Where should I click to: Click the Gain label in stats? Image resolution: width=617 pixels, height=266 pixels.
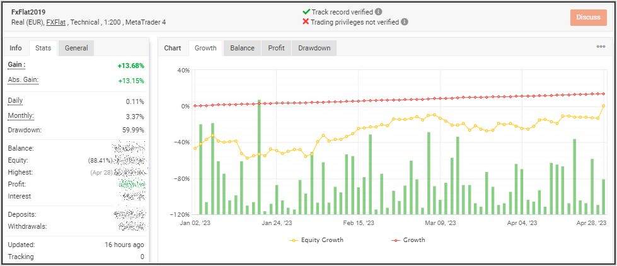pos(16,65)
